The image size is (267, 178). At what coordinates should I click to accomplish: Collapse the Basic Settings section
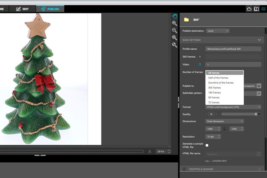[x=259, y=40]
